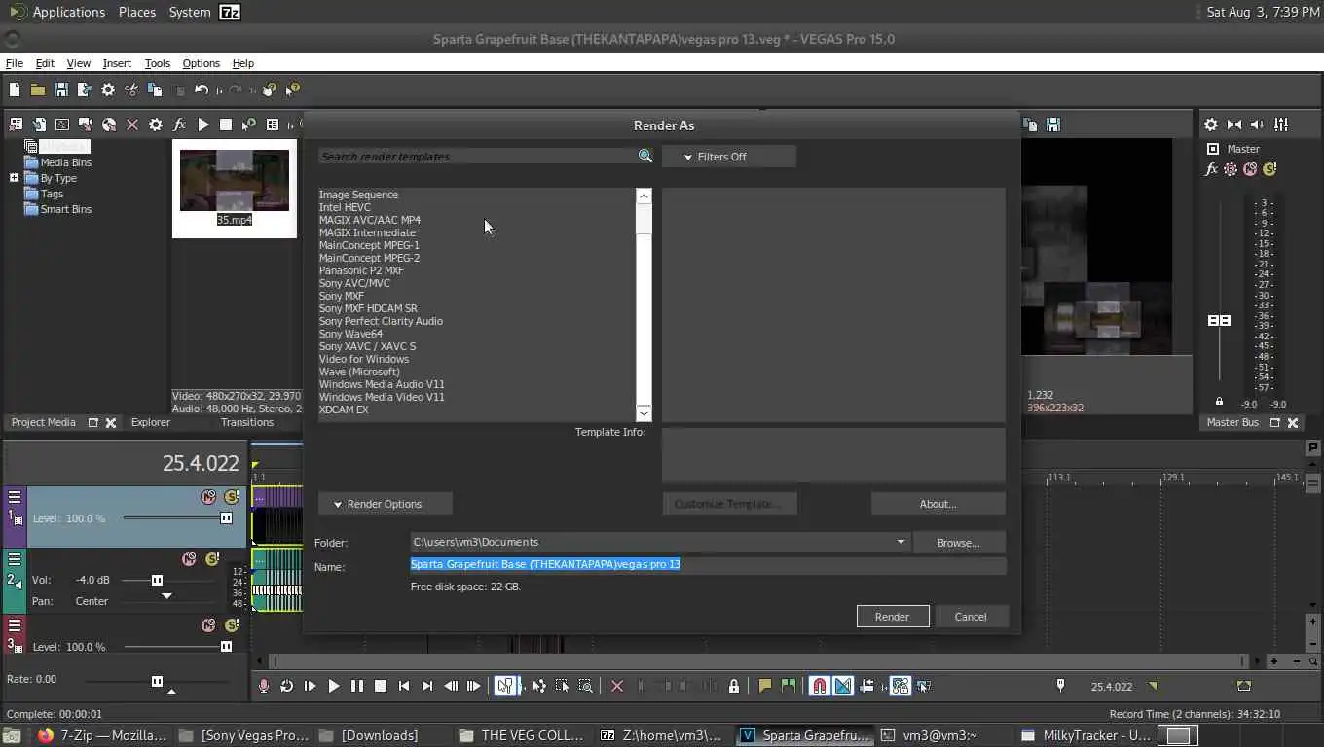Image resolution: width=1324 pixels, height=747 pixels.
Task: Lock event with the padlock icon
Action: (734, 686)
